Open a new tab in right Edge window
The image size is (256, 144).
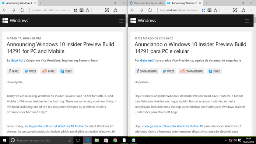(x=206, y=3)
